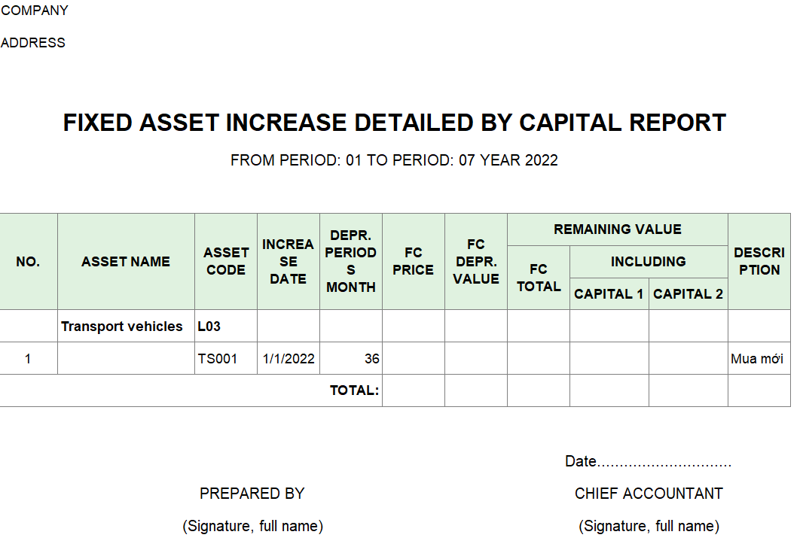Click the FC PRICE column header

413,262
